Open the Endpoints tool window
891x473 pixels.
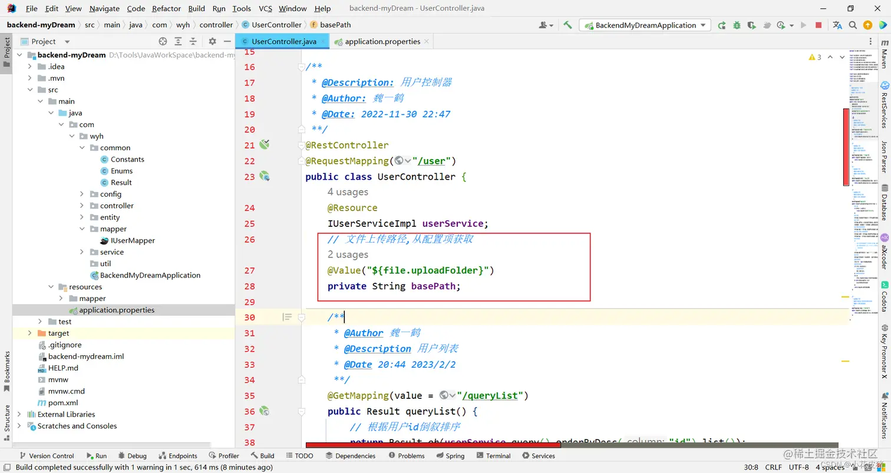178,456
